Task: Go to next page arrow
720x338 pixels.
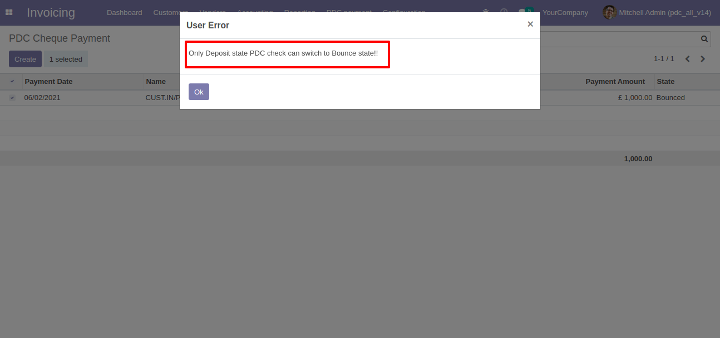Action: (703, 59)
